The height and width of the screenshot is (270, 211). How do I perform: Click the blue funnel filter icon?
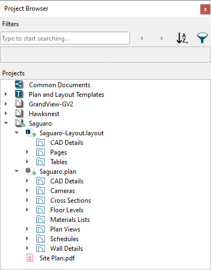[202, 38]
